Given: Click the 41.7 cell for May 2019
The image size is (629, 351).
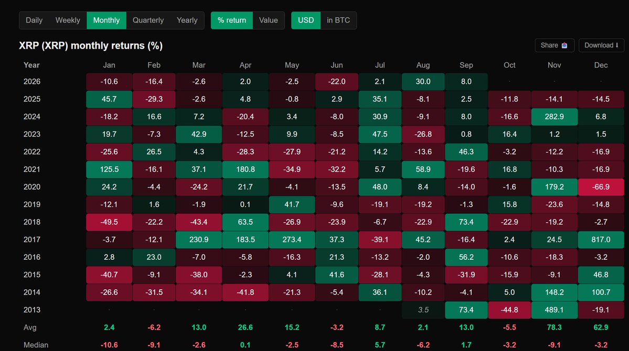Looking at the screenshot, I should click(x=292, y=204).
